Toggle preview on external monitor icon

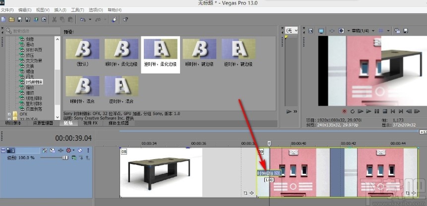321,31
